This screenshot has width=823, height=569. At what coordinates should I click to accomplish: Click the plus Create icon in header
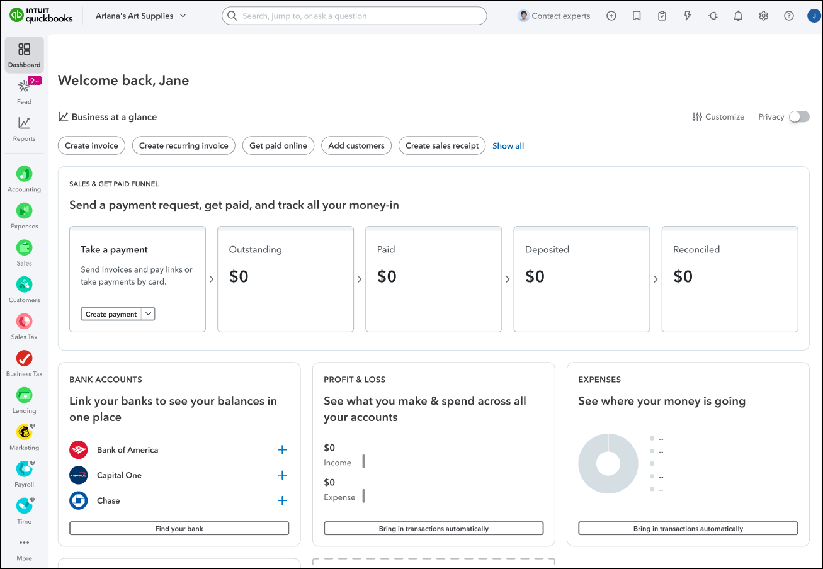tap(611, 16)
